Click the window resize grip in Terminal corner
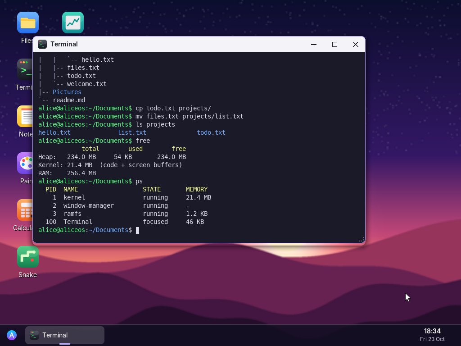Image resolution: width=461 pixels, height=346 pixels. pos(362,240)
